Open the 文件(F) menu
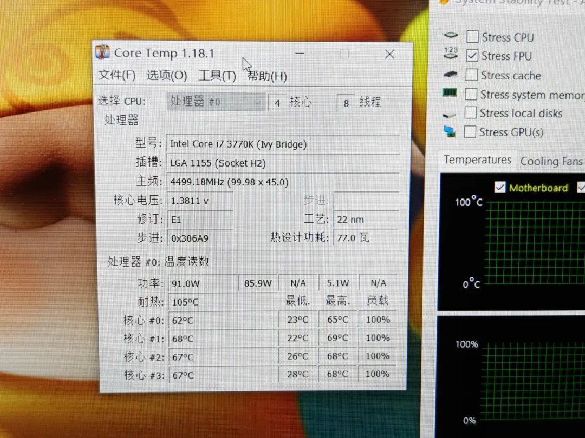Viewport: 585px width, 438px height. (x=117, y=75)
